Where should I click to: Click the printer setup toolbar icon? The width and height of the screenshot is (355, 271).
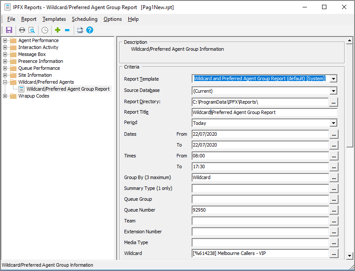coord(80,30)
